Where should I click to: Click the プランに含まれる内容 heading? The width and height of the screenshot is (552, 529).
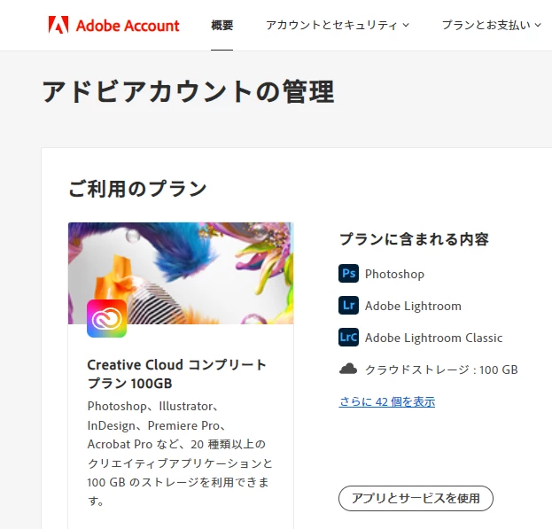point(414,239)
